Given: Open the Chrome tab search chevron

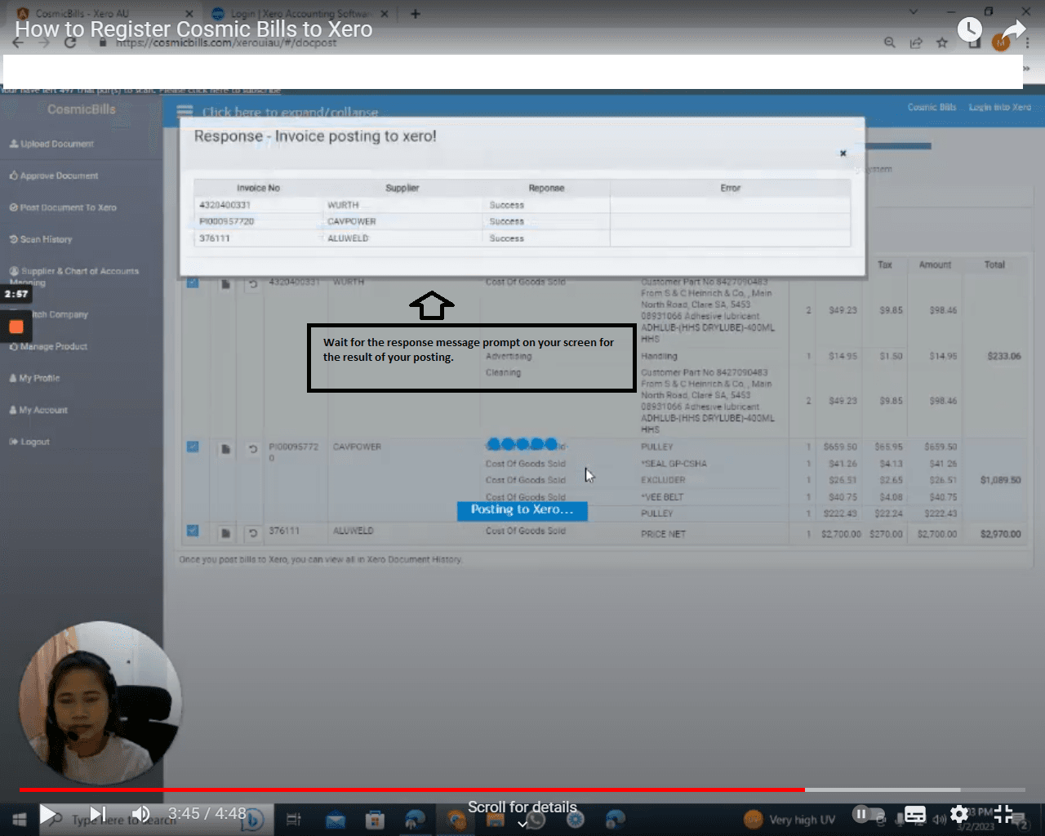Looking at the screenshot, I should (x=914, y=12).
